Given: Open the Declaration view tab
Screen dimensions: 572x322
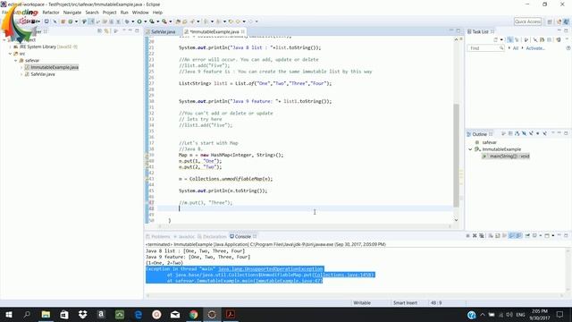Looking at the screenshot, I should tap(212, 236).
